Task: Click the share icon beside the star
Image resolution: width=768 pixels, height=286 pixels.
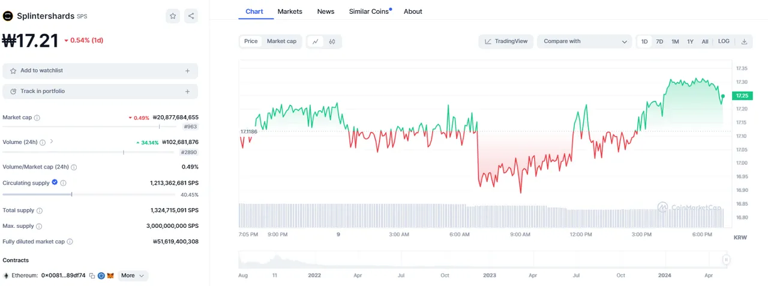Action: (191, 16)
